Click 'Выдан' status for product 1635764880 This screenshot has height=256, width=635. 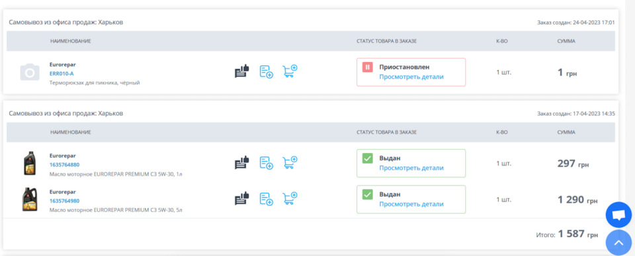click(x=390, y=158)
